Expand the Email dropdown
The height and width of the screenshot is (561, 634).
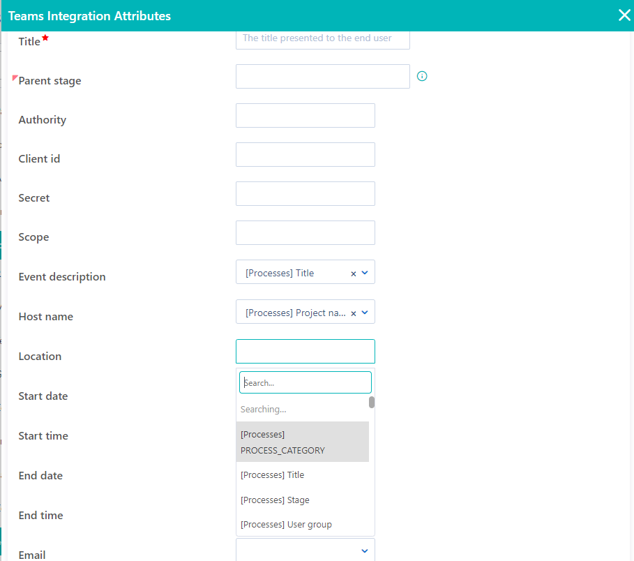tap(364, 551)
